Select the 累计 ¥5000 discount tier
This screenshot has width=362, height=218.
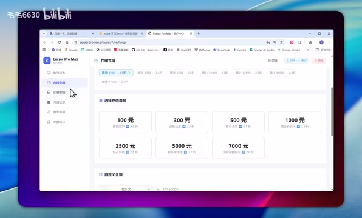pyautogui.click(x=282, y=73)
